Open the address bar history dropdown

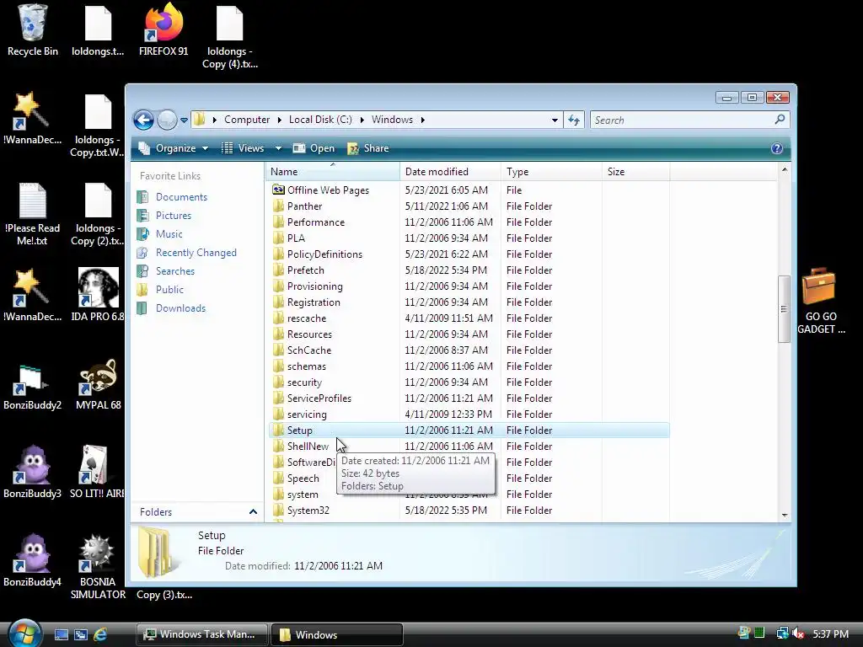pos(555,120)
